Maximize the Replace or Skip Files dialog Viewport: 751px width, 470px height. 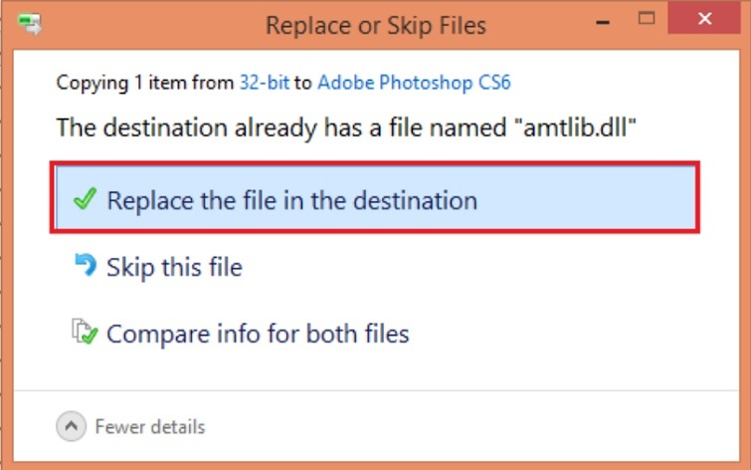click(646, 21)
